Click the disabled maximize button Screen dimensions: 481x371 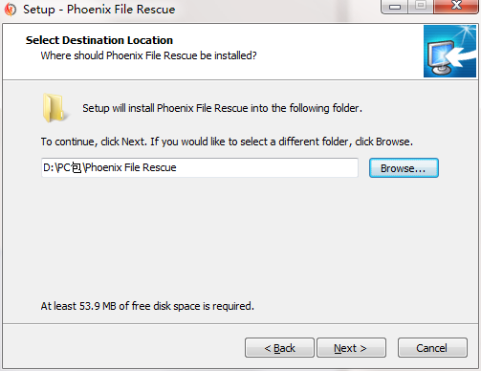(421, 6)
